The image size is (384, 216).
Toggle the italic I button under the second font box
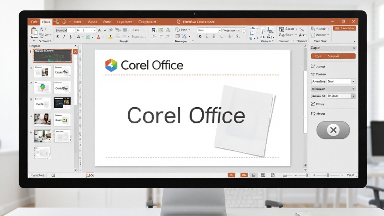(x=207, y=36)
